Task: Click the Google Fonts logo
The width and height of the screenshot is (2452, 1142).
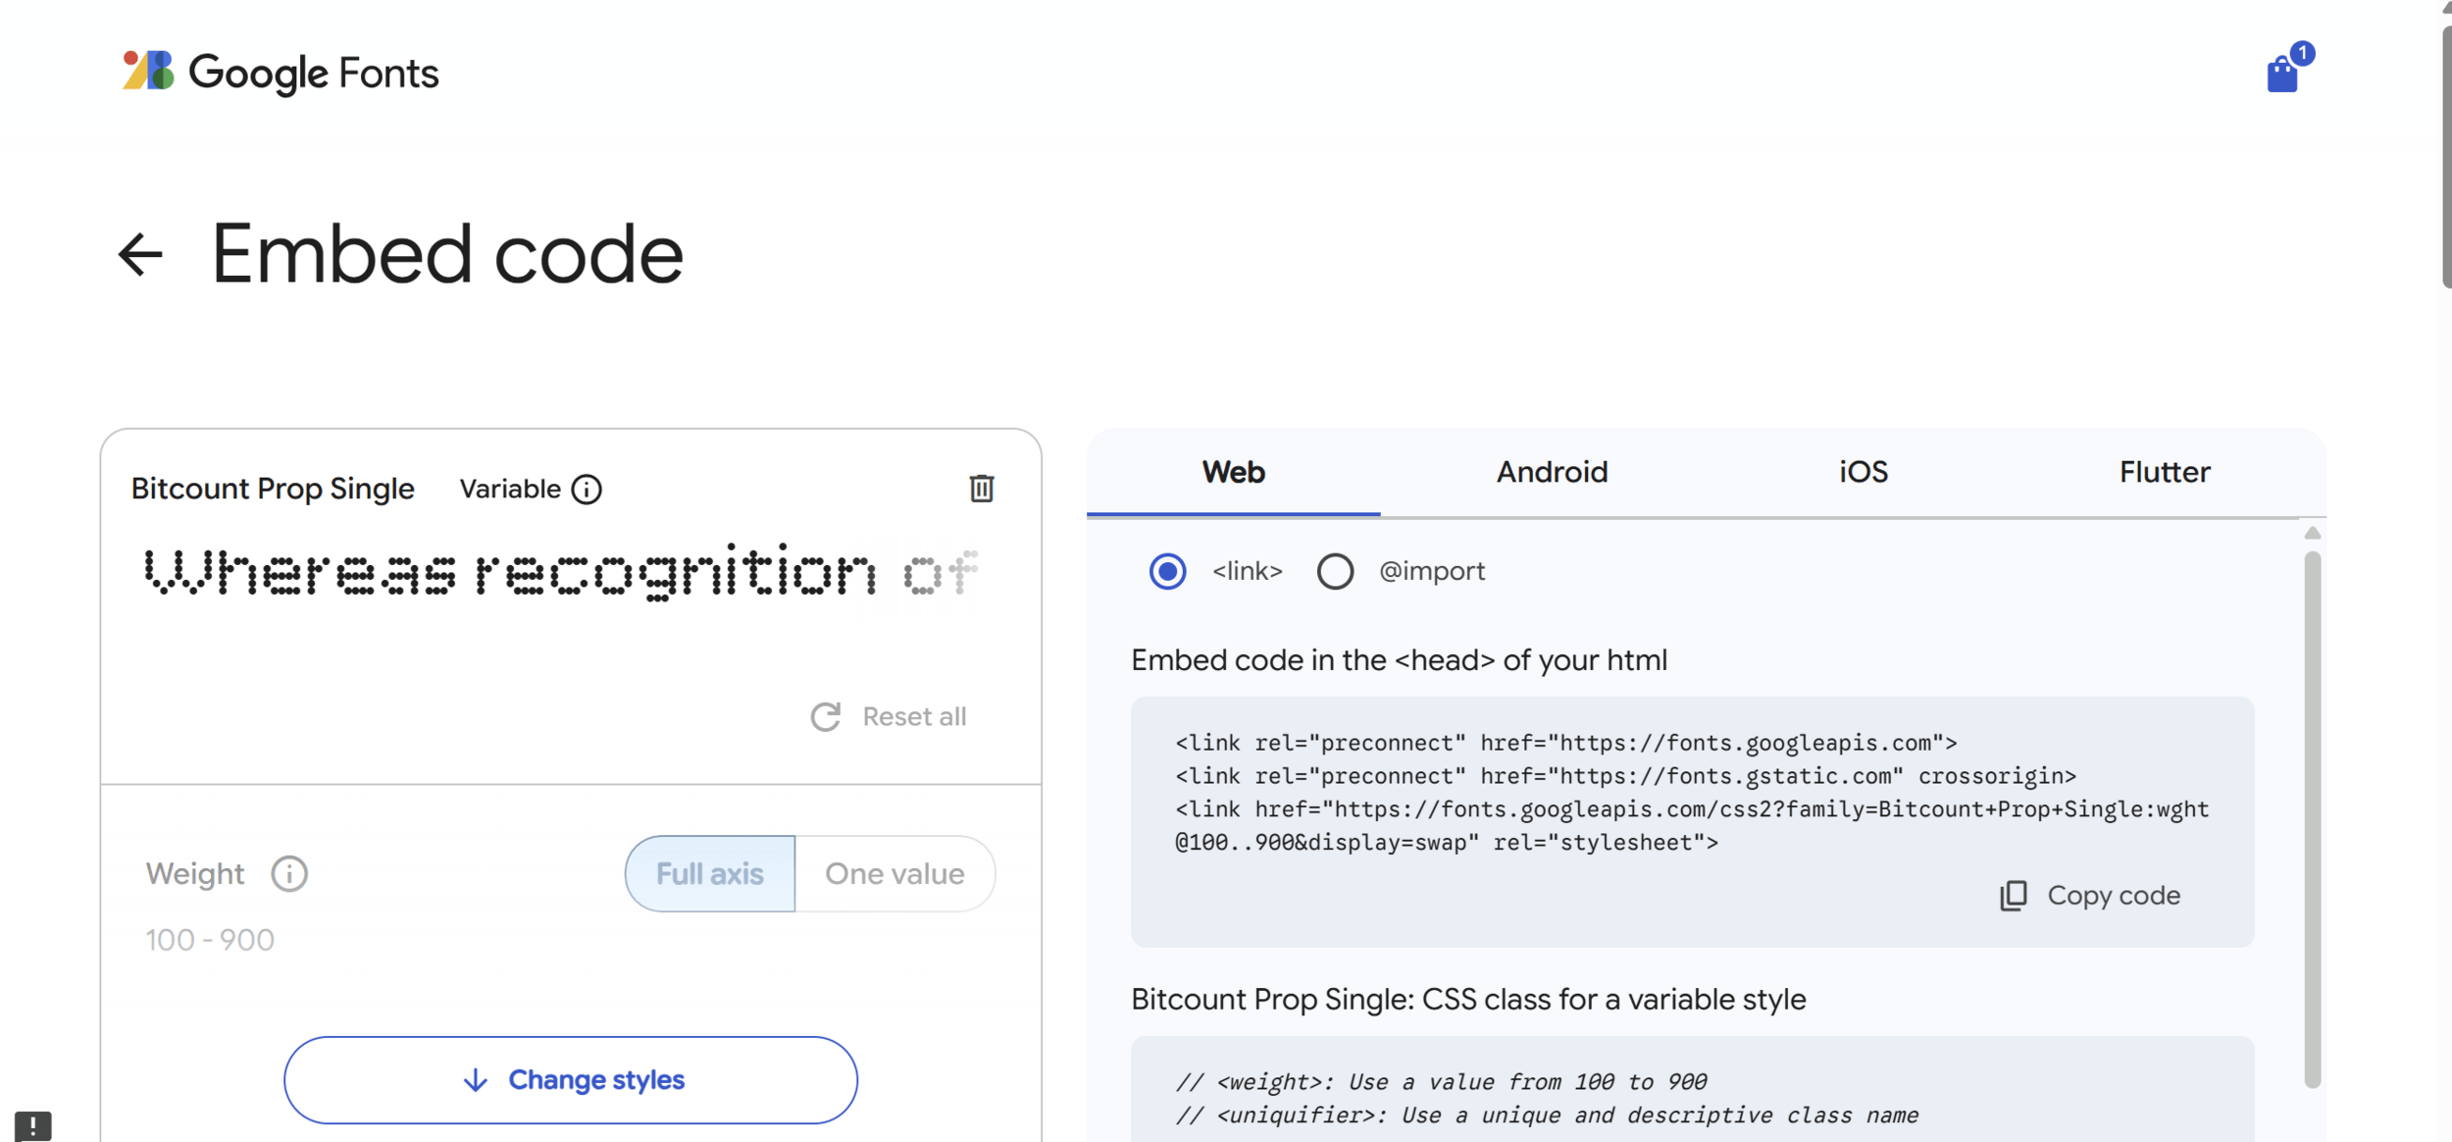Action: (x=281, y=73)
